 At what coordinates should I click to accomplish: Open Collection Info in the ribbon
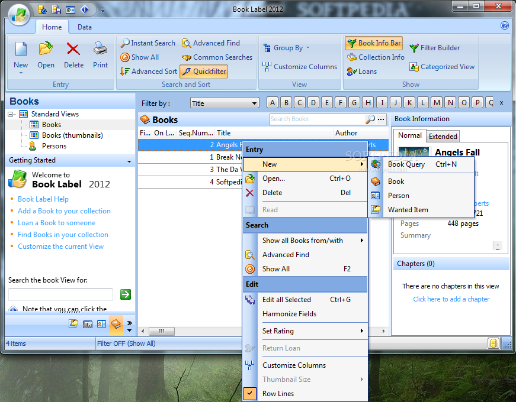coord(376,57)
